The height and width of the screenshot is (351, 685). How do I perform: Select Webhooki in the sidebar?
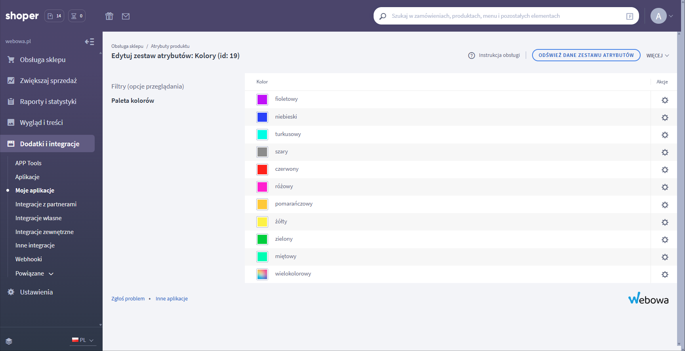click(29, 259)
